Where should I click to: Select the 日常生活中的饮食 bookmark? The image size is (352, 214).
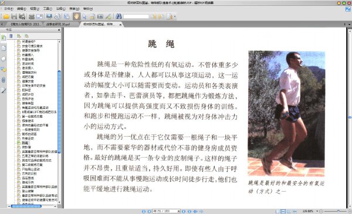point(33,86)
